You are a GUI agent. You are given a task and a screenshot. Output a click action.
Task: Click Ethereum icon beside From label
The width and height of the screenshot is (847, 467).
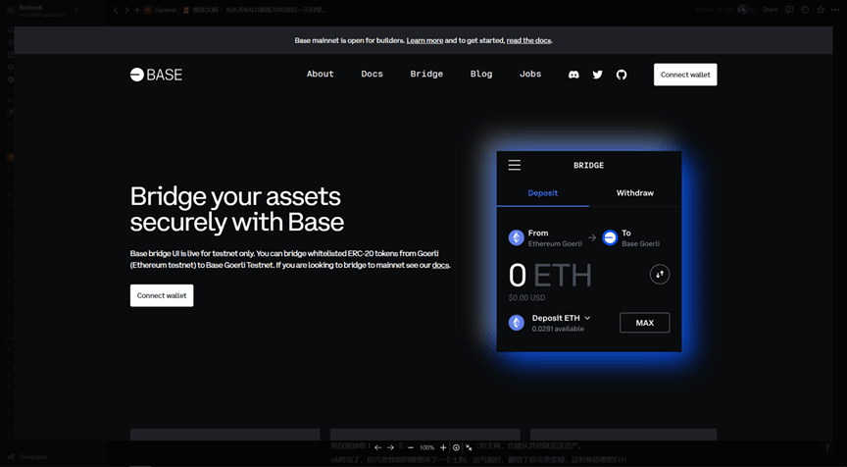point(517,237)
